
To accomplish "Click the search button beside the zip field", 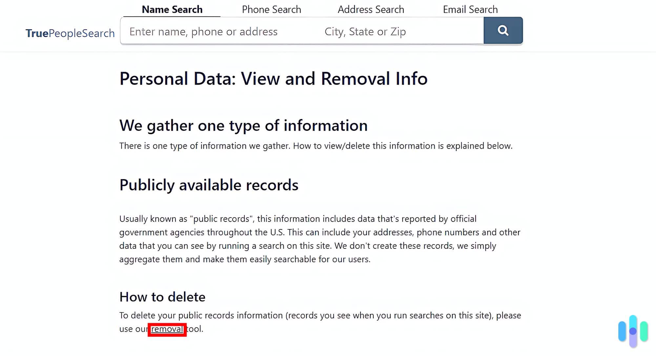I will tap(503, 30).
